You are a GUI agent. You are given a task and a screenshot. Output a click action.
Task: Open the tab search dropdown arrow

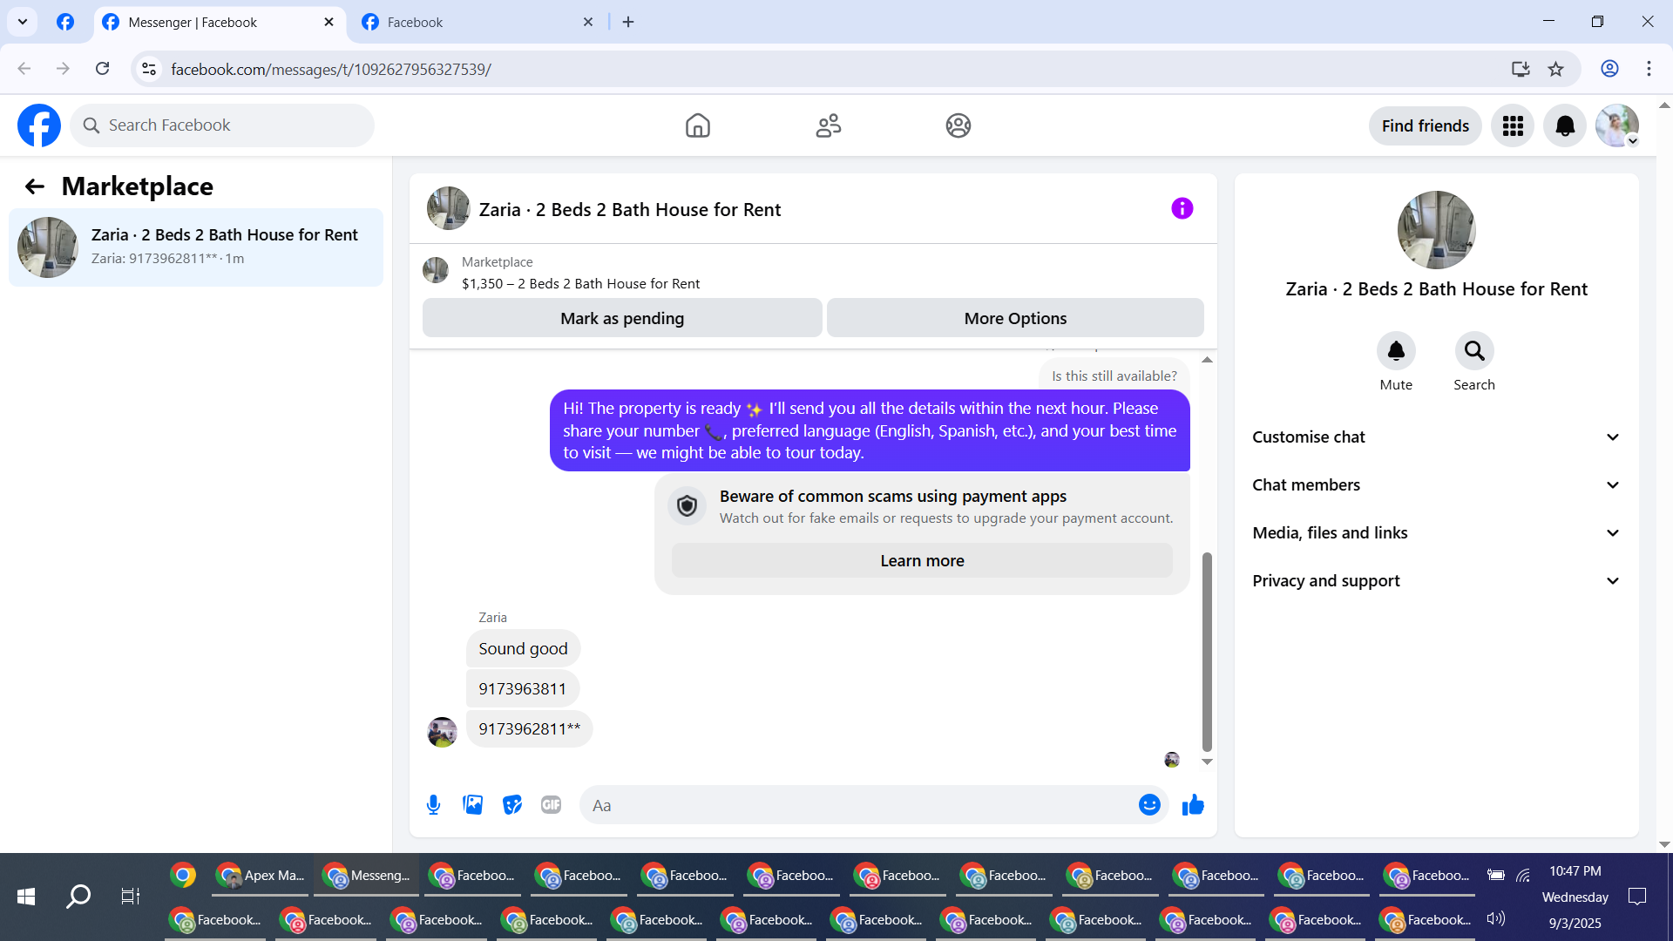[x=23, y=22]
